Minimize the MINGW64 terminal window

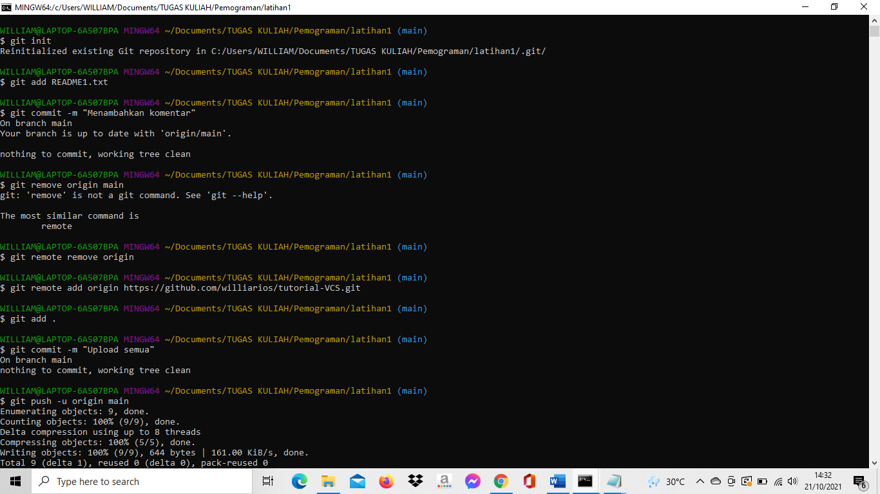[x=805, y=7]
